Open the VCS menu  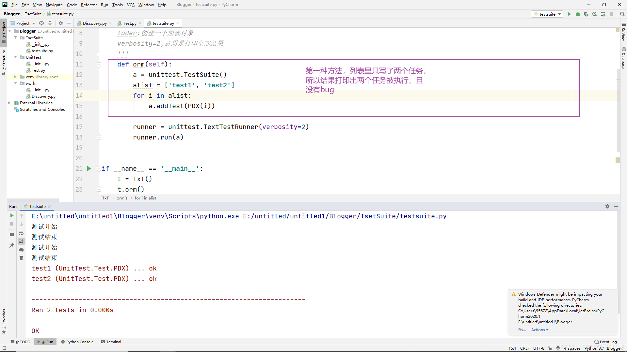[x=131, y=5]
